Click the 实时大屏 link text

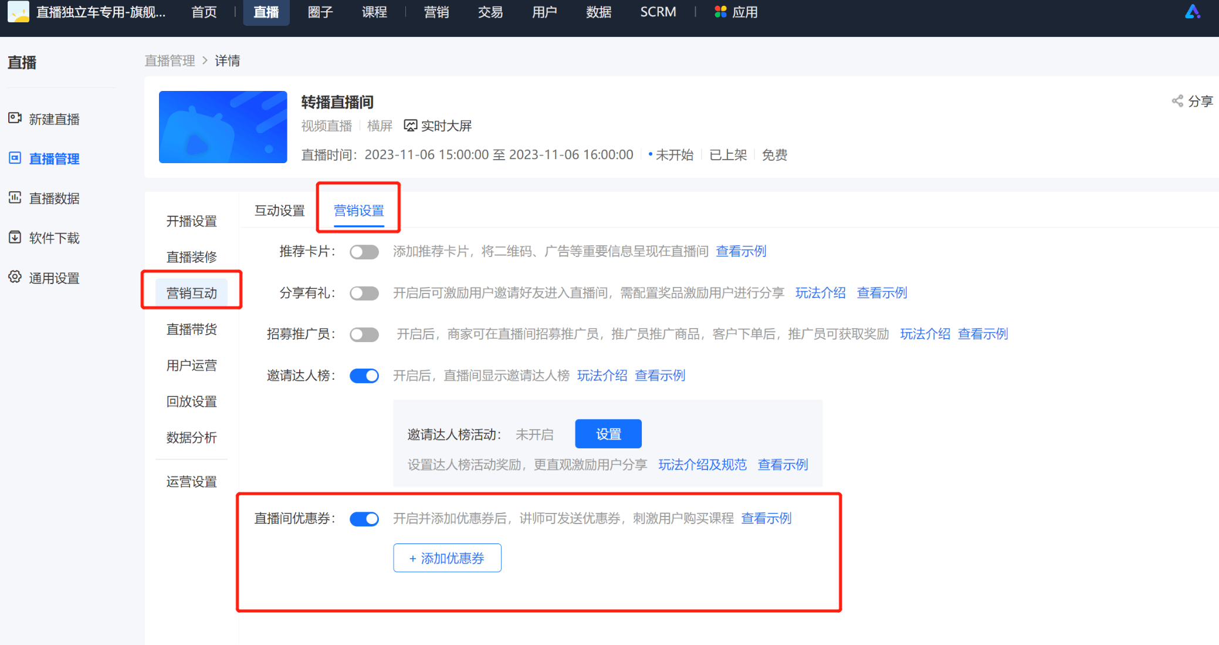coord(446,126)
